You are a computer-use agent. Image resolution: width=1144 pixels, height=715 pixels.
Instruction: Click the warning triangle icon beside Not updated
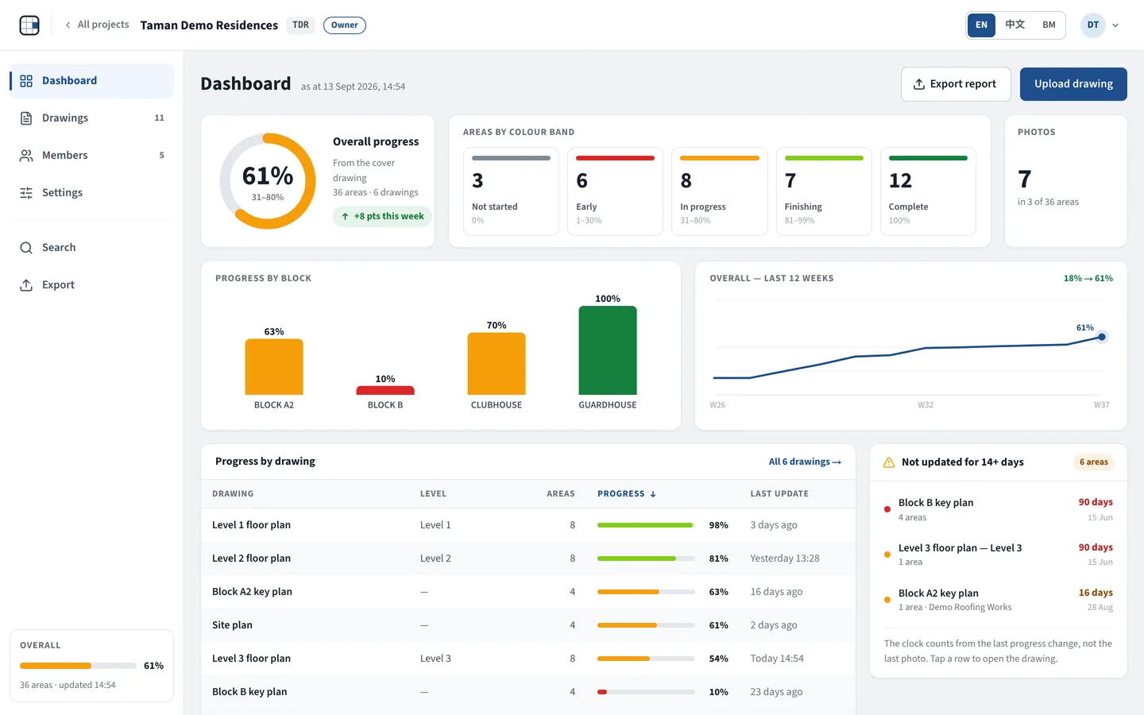click(889, 462)
